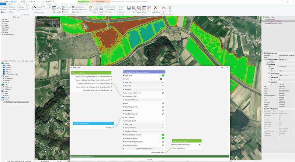The image size is (295, 162).
Task: Click the Reset icon in Manipulate group
Action: coord(90,9)
